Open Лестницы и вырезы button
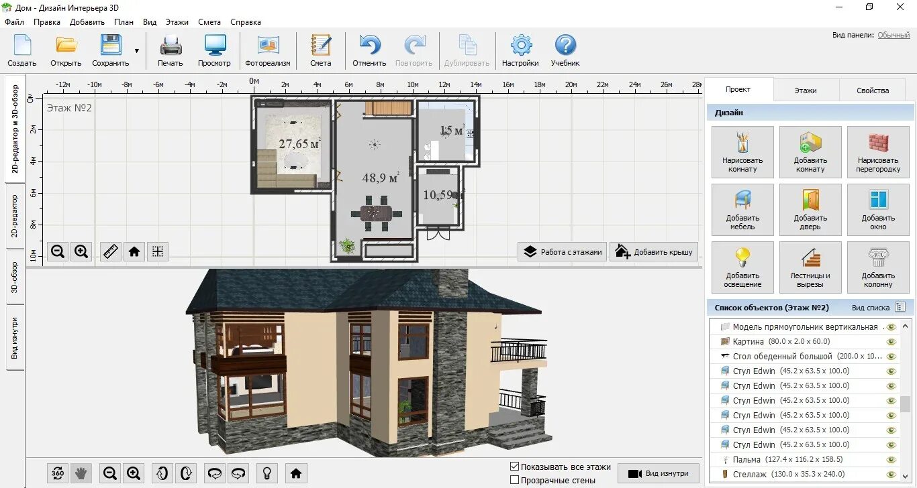The image size is (917, 488). click(x=810, y=267)
